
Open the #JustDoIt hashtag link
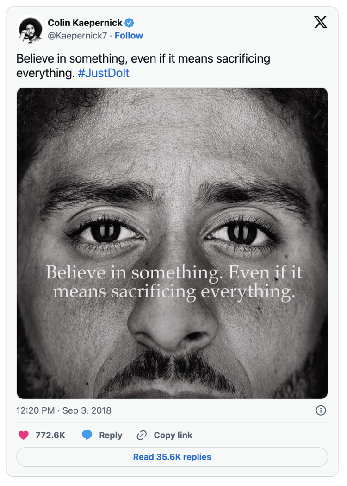click(x=103, y=73)
